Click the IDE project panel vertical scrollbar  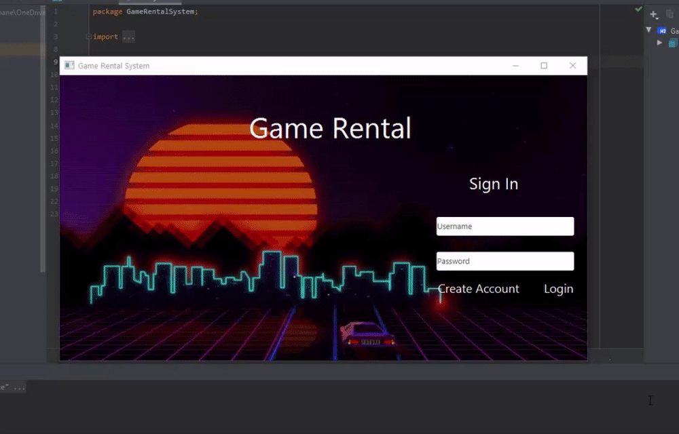pos(43,138)
